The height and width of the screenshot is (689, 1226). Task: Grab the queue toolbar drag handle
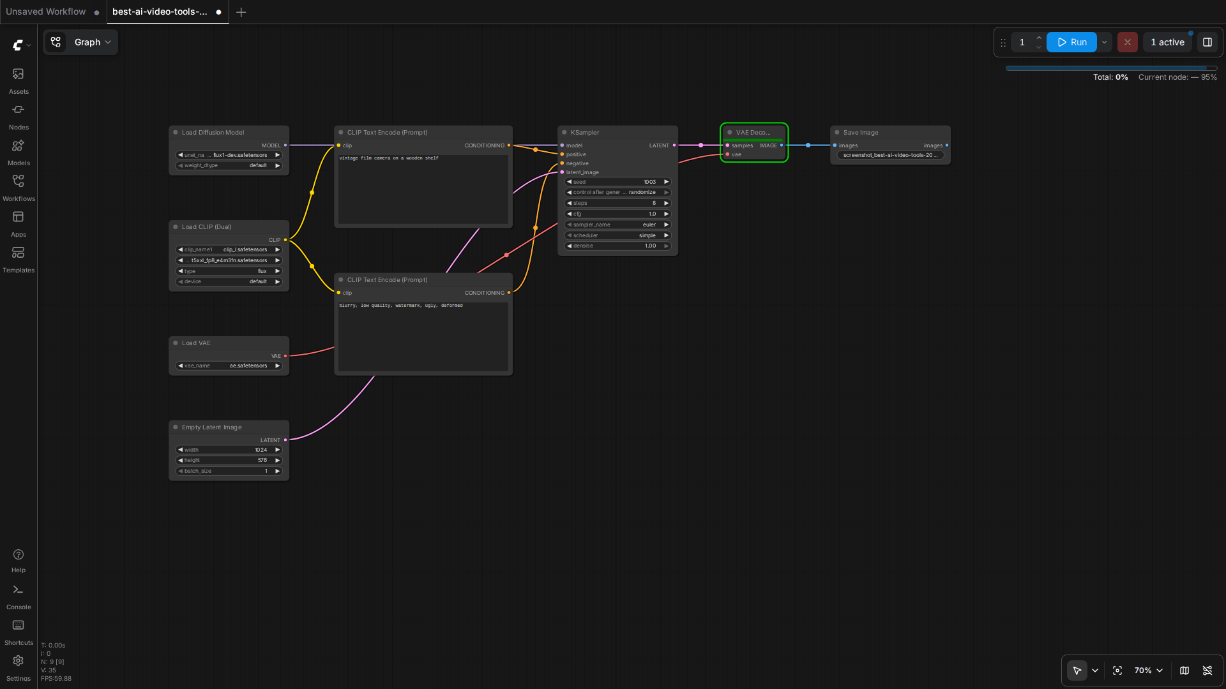(1003, 42)
